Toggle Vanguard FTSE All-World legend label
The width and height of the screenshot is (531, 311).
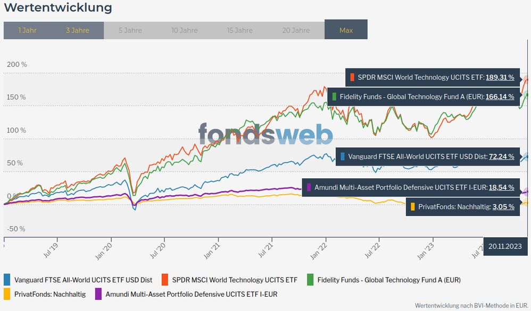pyautogui.click(x=83, y=280)
